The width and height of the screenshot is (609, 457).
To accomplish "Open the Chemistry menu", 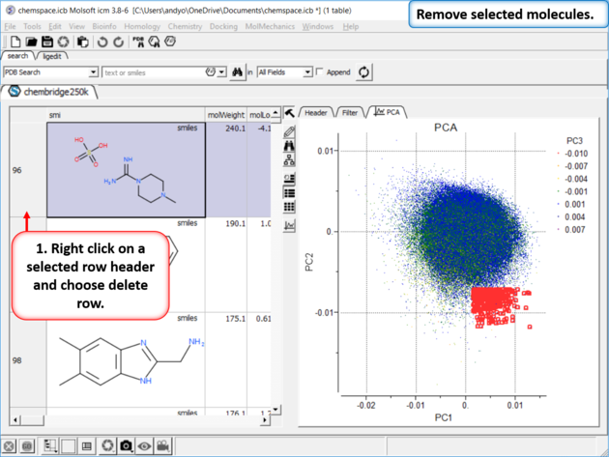I will click(x=185, y=26).
